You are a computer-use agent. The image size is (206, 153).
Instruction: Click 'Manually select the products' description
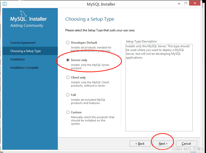(x=93, y=120)
